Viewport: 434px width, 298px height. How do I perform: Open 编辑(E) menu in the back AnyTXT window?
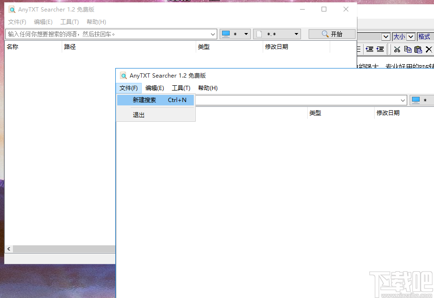[x=43, y=22]
